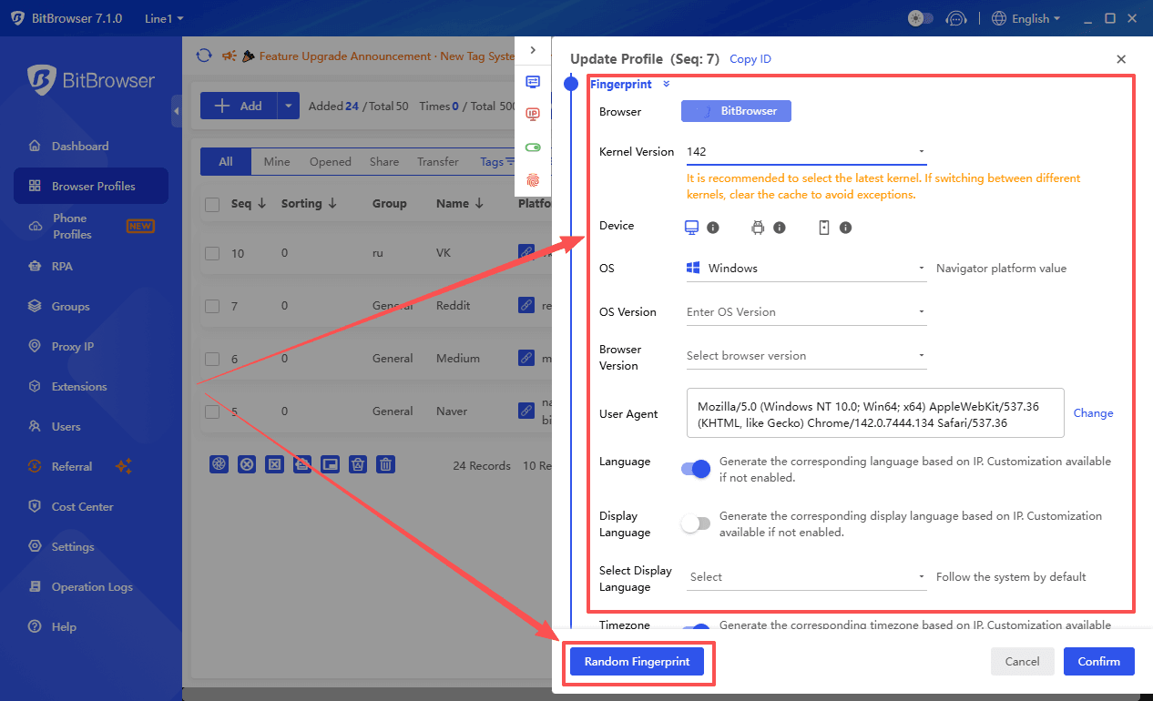1153x701 pixels.
Task: Select the Android device icon
Action: click(x=757, y=228)
